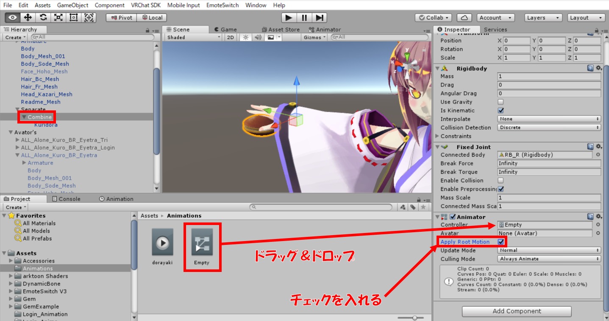Image resolution: width=609 pixels, height=321 pixels.
Task: Select the Move tool in toolbar
Action: point(28,17)
